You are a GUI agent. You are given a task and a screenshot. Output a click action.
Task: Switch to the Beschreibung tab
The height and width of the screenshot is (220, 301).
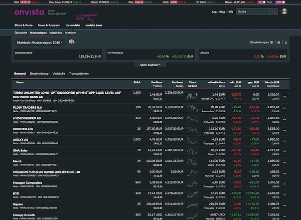pos(39,74)
